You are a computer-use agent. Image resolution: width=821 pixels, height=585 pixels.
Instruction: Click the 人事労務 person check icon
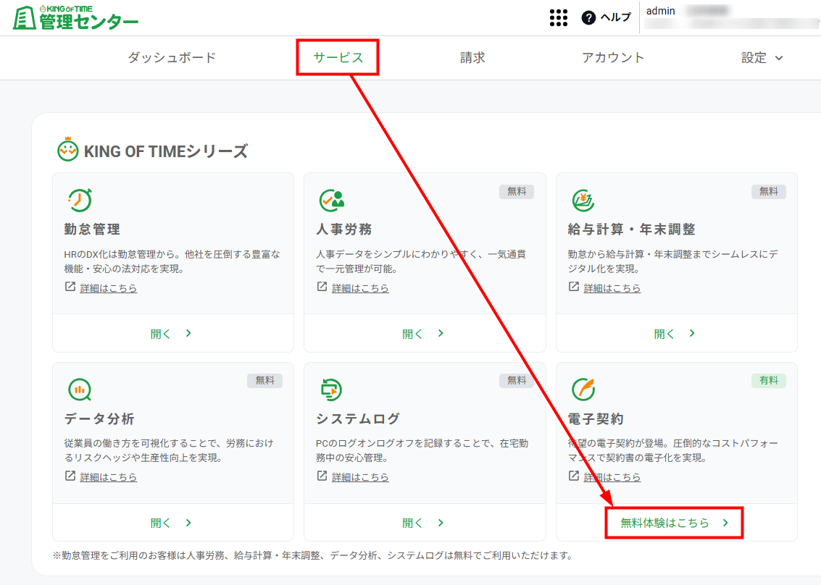(331, 200)
